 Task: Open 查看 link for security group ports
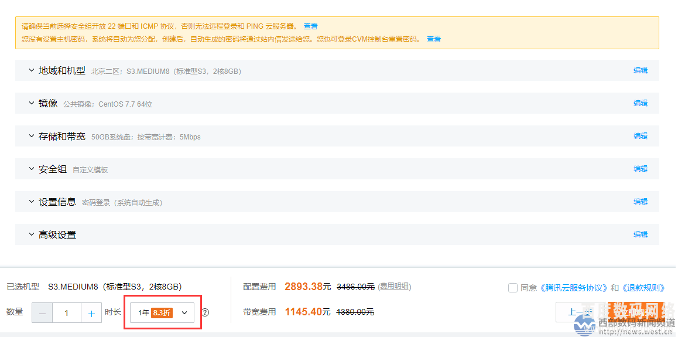(x=310, y=26)
